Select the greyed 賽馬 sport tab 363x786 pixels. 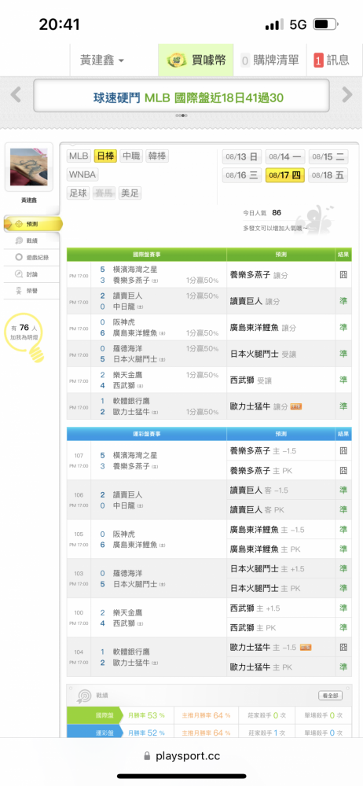tap(104, 193)
